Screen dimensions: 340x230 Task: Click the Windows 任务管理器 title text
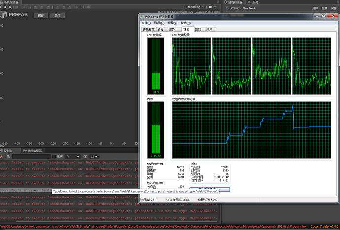click(159, 17)
